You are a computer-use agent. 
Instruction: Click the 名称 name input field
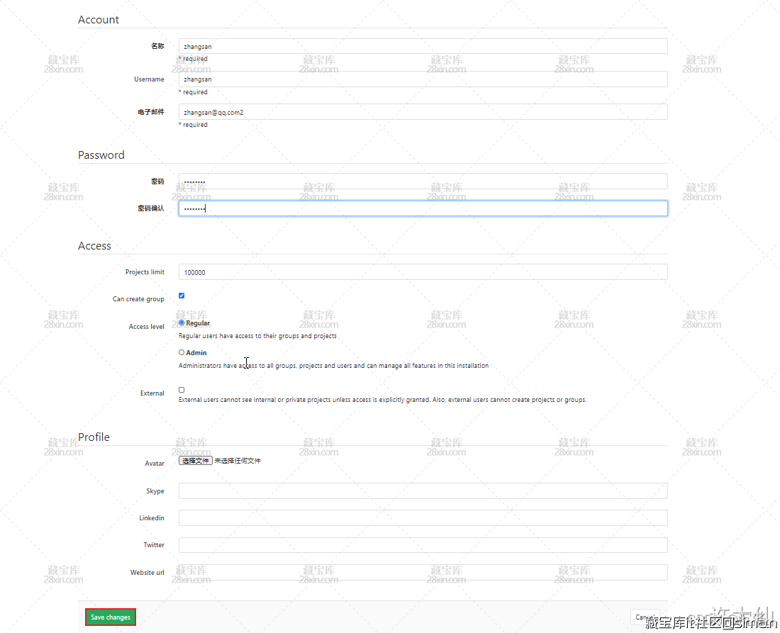[x=423, y=46]
